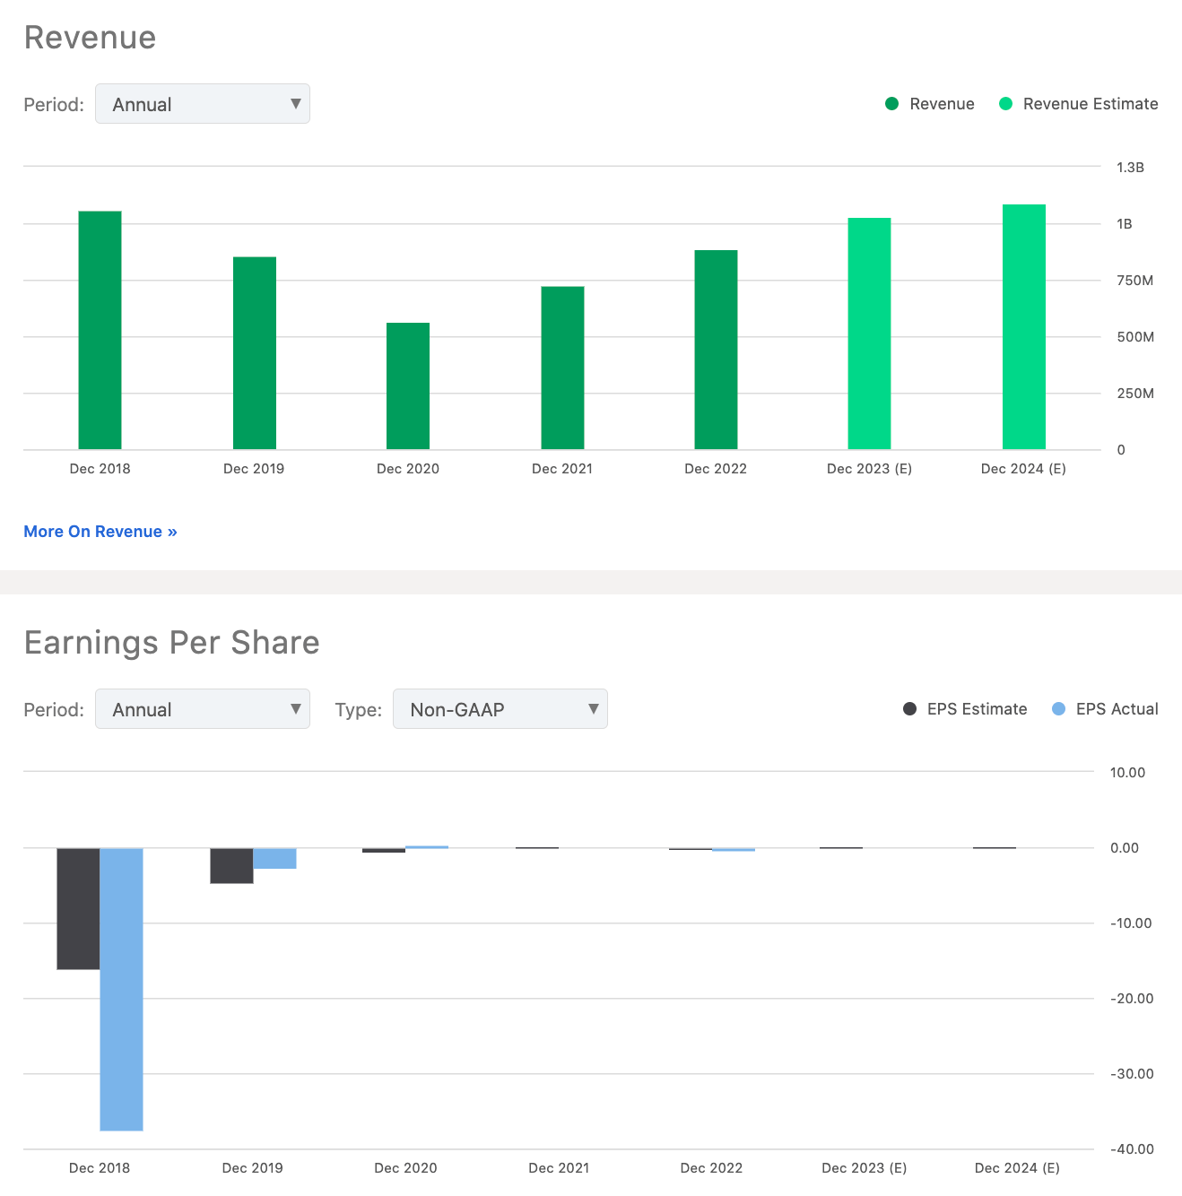
Task: Select the Dec 2018 EPS Estimate dark bar
Action: [78, 908]
